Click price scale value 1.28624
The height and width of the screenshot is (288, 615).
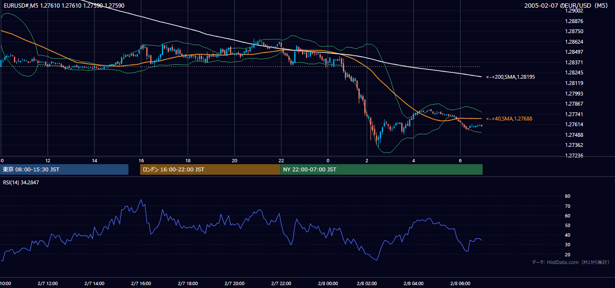tap(574, 42)
